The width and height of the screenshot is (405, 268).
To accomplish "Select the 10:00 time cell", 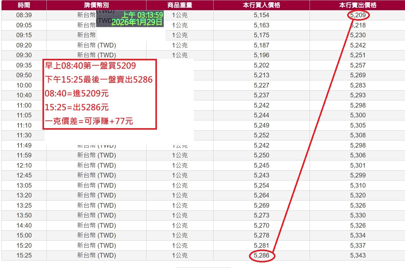I will point(24,85).
